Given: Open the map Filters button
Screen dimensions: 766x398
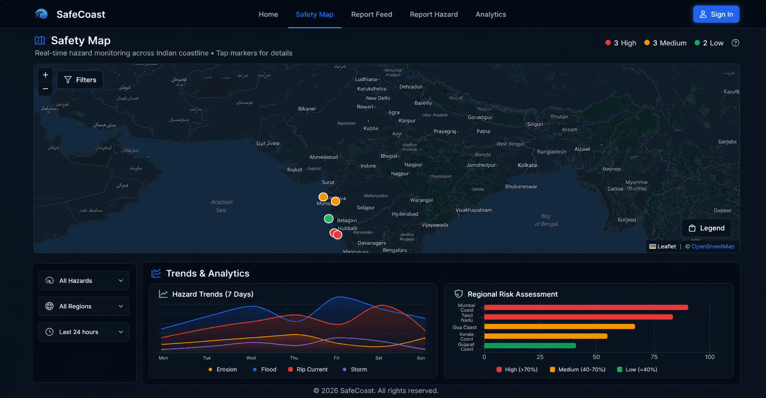Looking at the screenshot, I should tap(80, 80).
